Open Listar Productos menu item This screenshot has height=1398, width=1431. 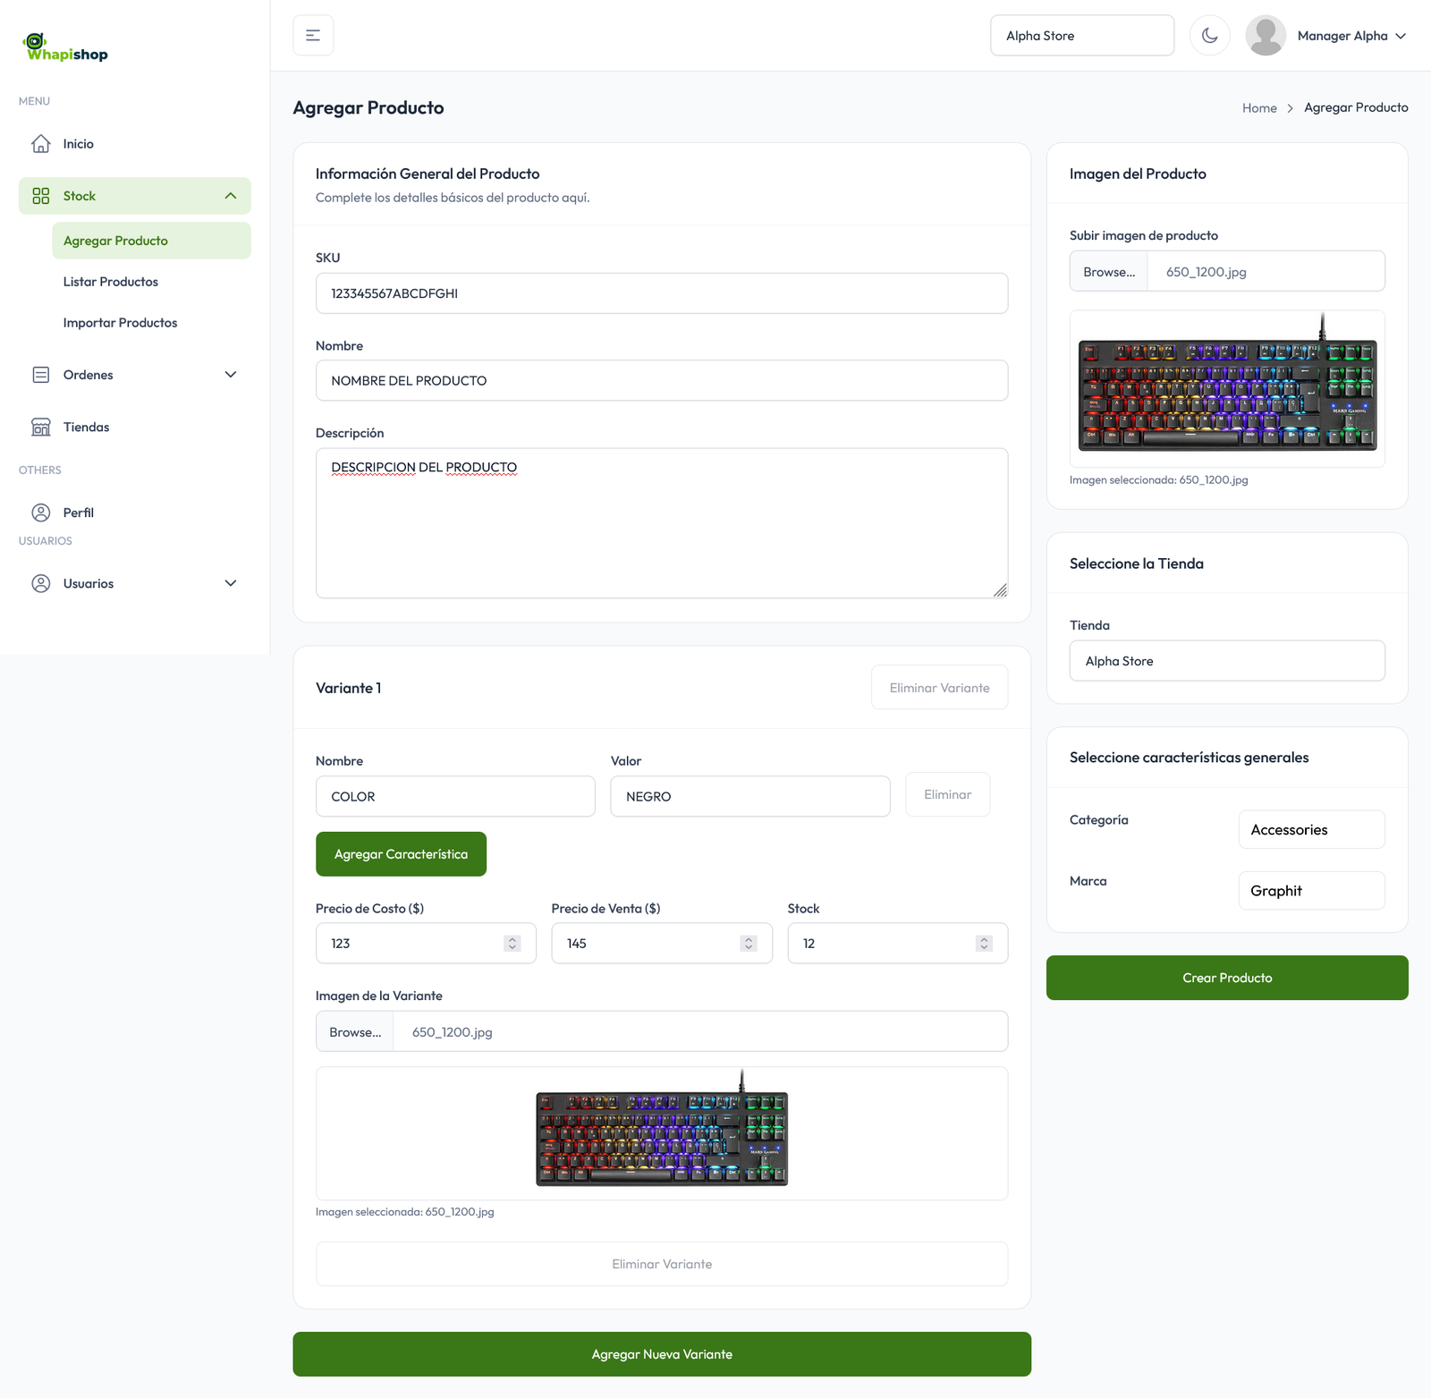point(111,282)
